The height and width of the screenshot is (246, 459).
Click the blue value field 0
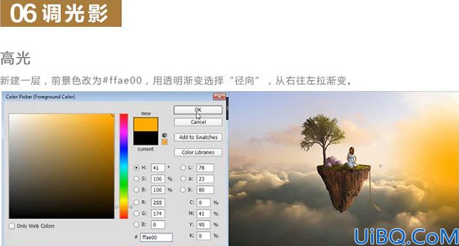pos(158,224)
